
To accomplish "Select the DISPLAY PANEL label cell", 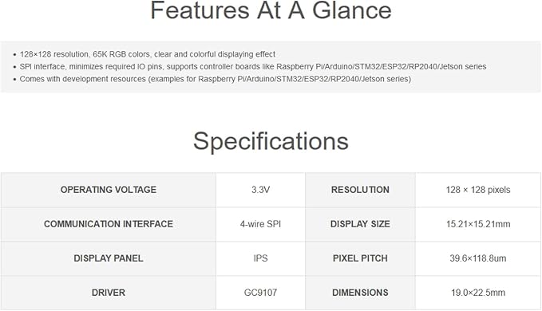I will [109, 258].
